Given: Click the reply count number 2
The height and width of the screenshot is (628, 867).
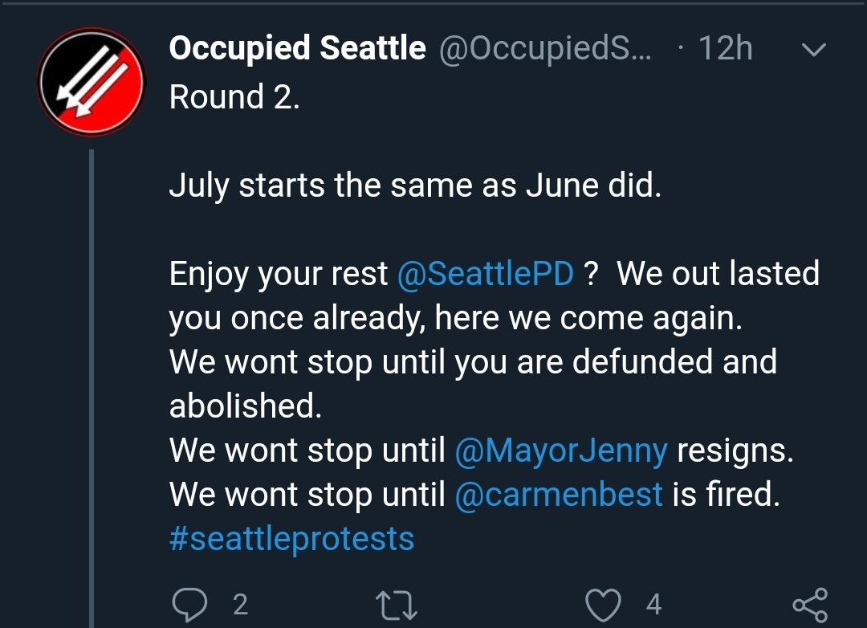Looking at the screenshot, I should (x=240, y=604).
